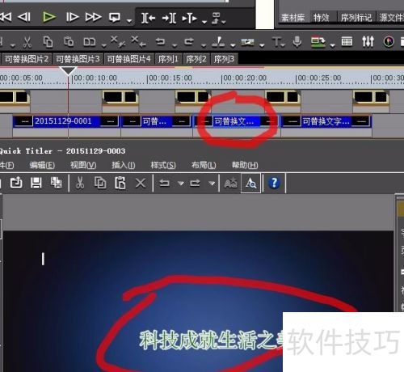
Task: Open Quick Titler 布局(L) menu
Action: 204,165
